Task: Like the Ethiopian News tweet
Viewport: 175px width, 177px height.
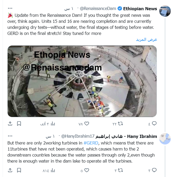Action: point(87,124)
